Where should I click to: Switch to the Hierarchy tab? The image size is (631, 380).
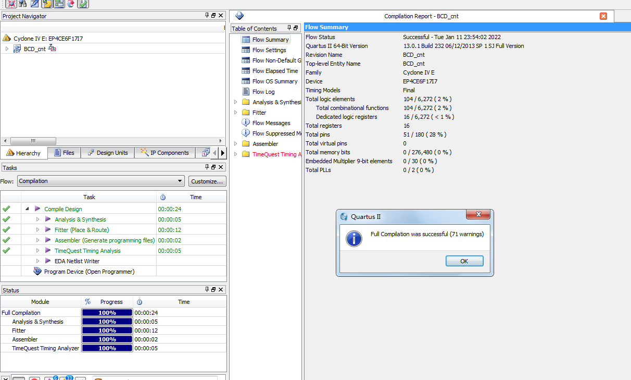[24, 153]
